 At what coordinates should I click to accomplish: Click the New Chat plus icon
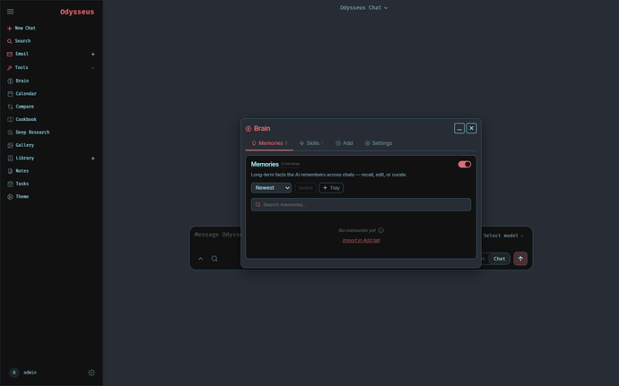10,29
